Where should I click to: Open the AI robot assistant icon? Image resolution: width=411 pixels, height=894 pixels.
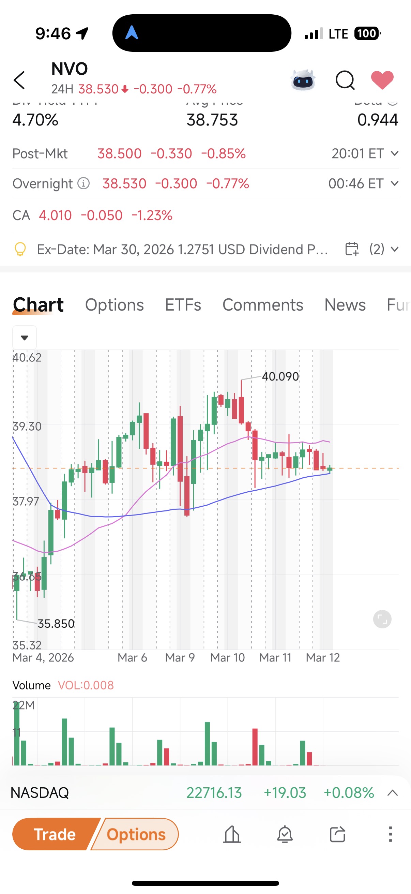click(303, 80)
